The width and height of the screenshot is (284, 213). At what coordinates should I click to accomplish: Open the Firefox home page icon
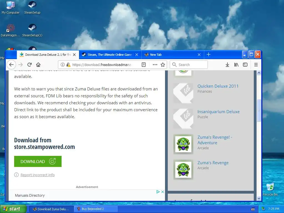coord(38,65)
